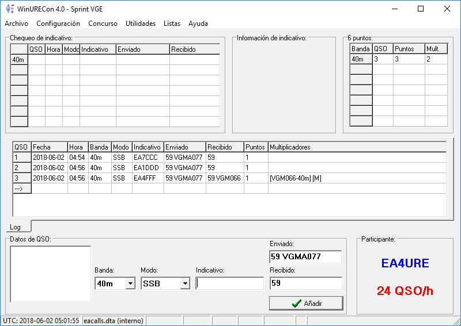This screenshot has width=461, height=326.
Task: Click the green checkmark on Añadir button
Action: point(296,303)
